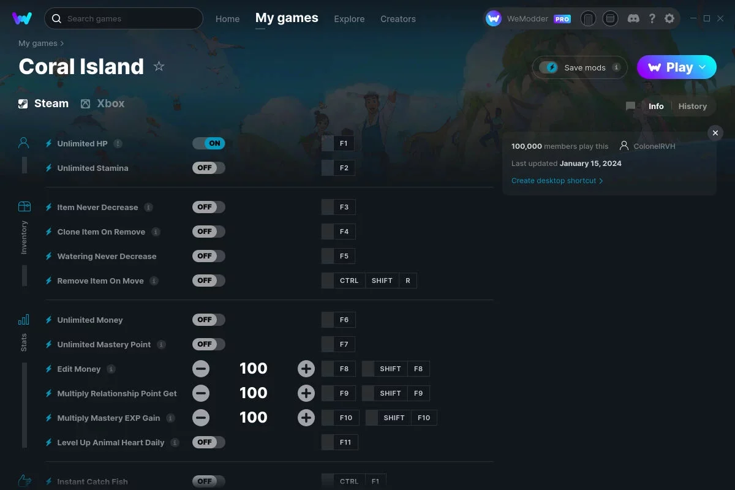735x490 pixels.
Task: Favorite Coral Island with the star icon
Action: pos(159,66)
